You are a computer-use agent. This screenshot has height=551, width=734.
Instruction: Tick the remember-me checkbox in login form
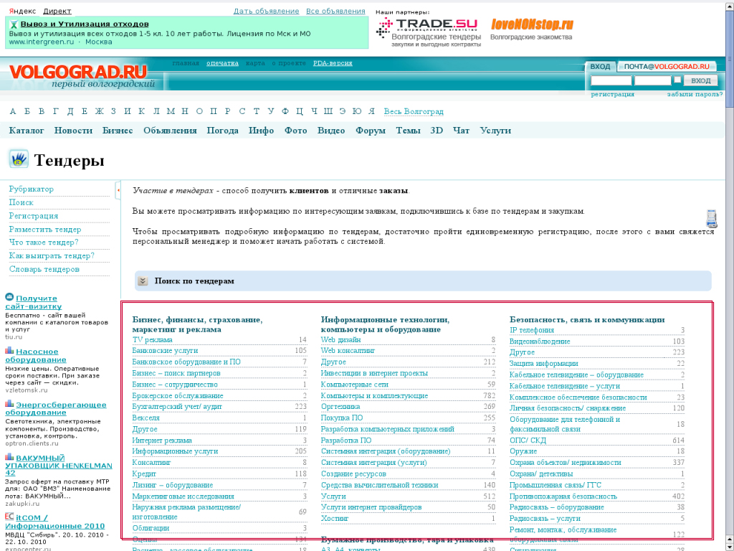(677, 80)
